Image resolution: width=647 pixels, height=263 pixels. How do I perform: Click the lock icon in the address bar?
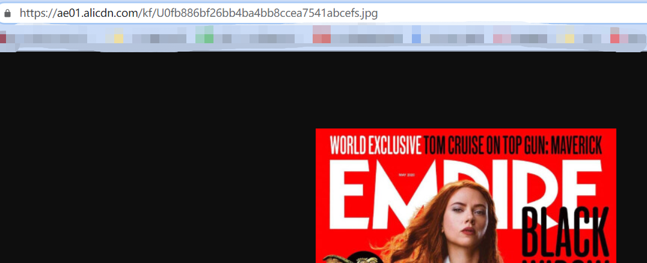coord(7,13)
